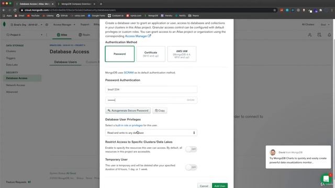The image size is (335, 188).
Task: Click the Add User button
Action: [220, 186]
